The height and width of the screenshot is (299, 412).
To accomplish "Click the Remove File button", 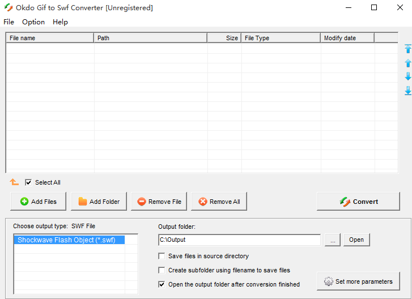I will click(159, 202).
